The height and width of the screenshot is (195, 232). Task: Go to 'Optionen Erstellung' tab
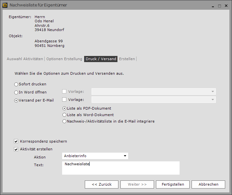(x=64, y=59)
